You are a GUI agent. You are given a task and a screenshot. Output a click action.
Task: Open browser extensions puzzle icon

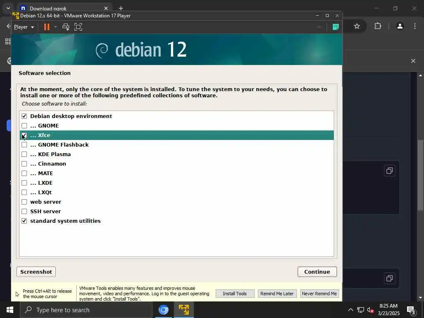(x=378, y=26)
